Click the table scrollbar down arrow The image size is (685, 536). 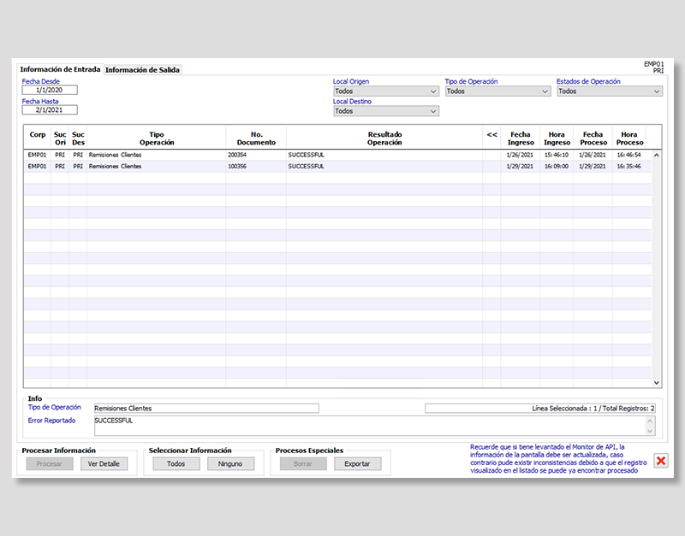pyautogui.click(x=656, y=382)
